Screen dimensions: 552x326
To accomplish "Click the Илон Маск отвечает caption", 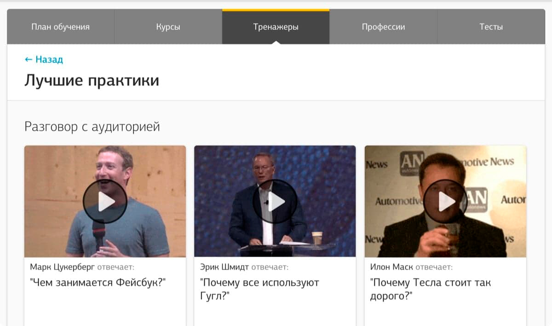I will coord(411,267).
